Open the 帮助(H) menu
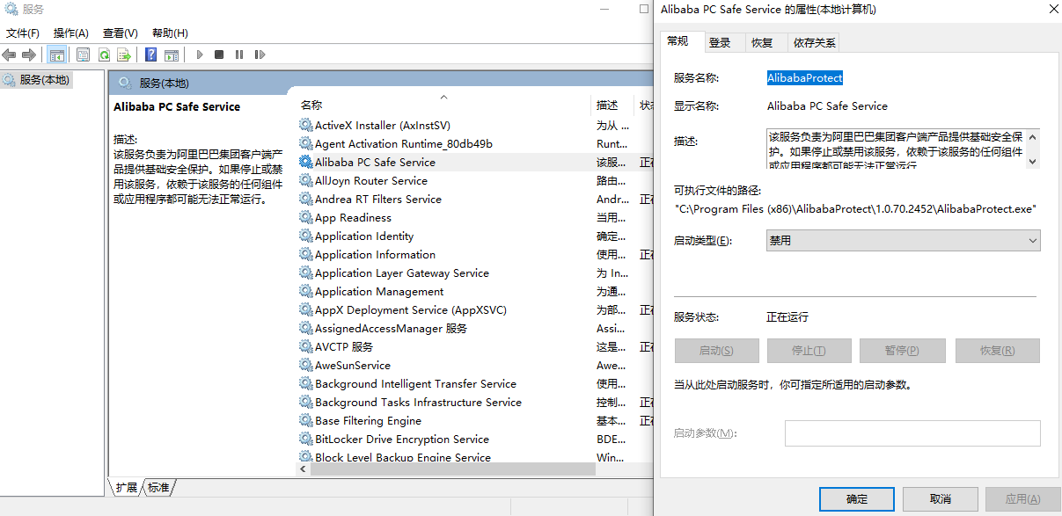The width and height of the screenshot is (1062, 516). 170,33
